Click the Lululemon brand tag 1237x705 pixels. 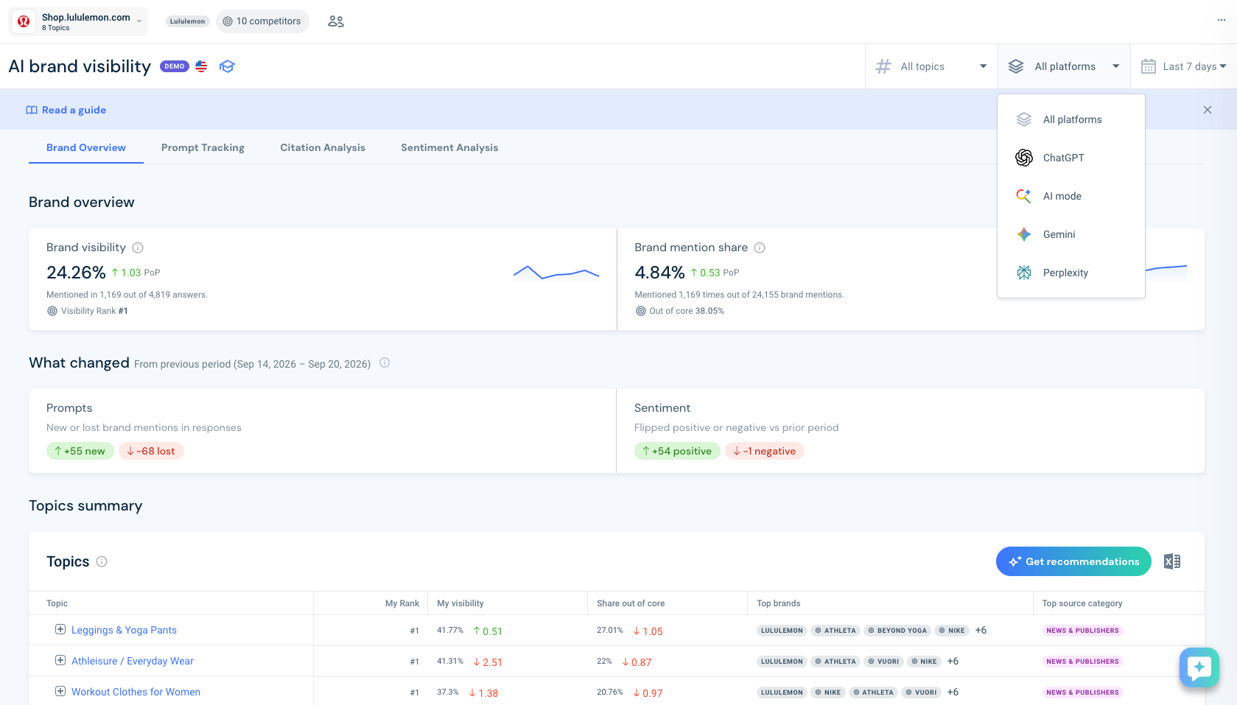(x=188, y=21)
